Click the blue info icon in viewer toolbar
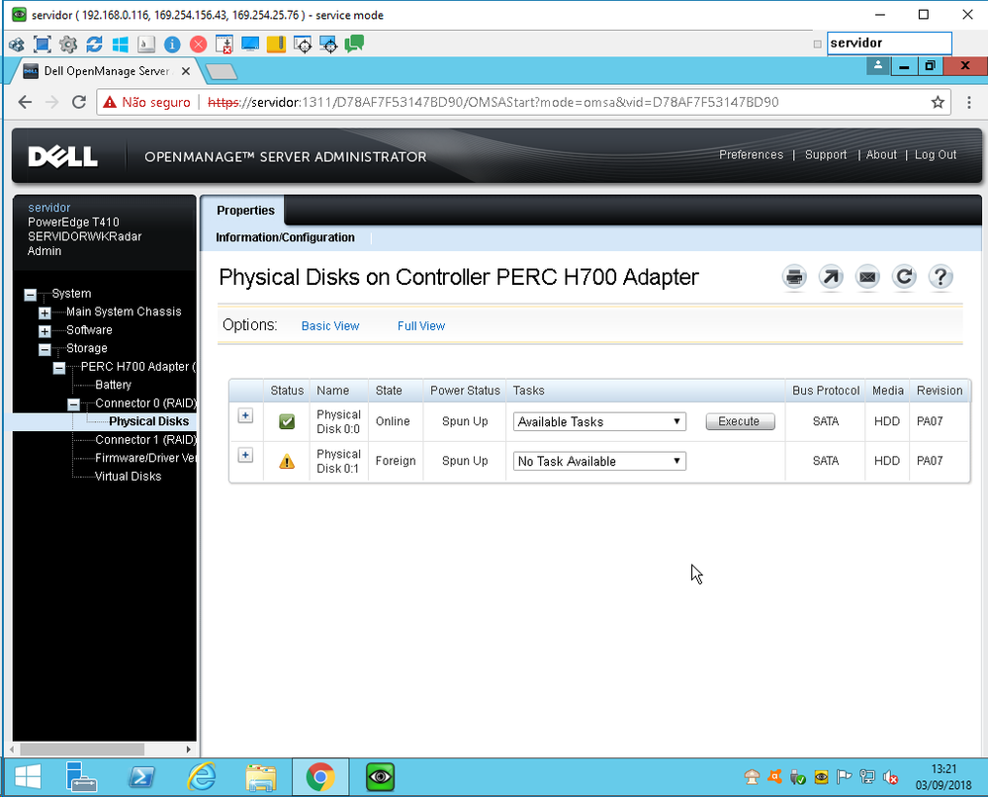988x797 pixels. (x=172, y=44)
